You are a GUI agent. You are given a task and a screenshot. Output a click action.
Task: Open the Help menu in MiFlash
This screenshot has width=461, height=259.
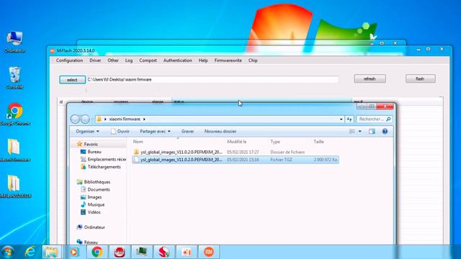[203, 60]
